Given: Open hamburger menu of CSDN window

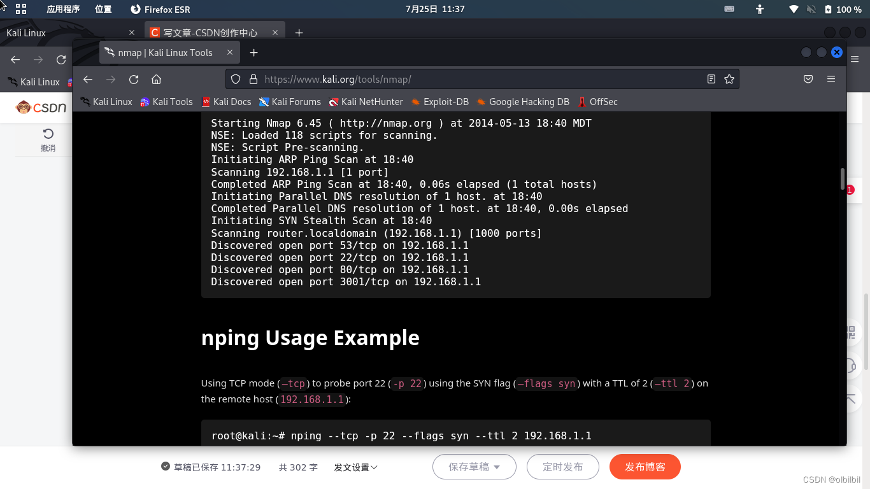Looking at the screenshot, I should point(855,59).
